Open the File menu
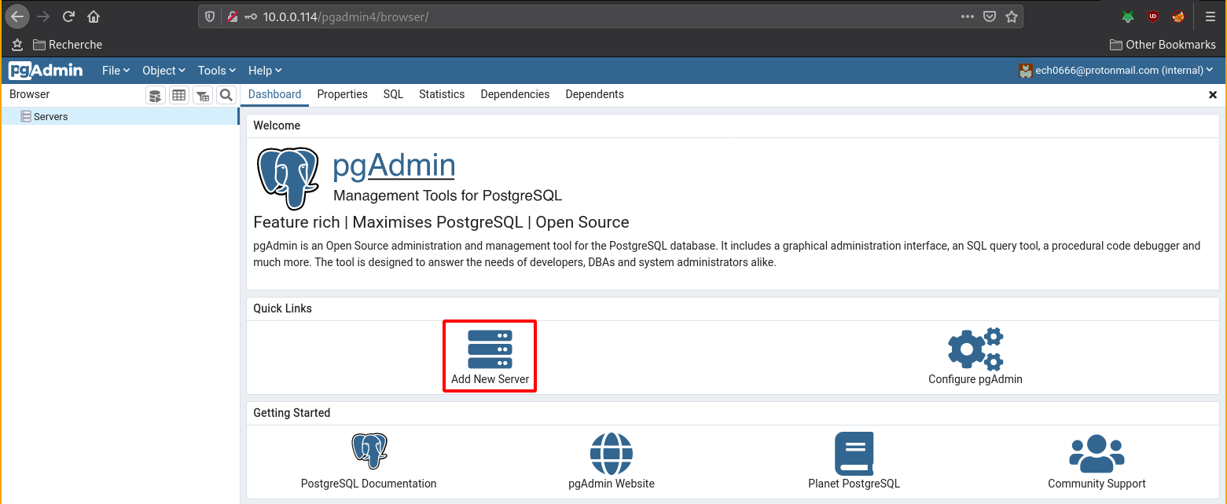The image size is (1227, 504). (116, 71)
